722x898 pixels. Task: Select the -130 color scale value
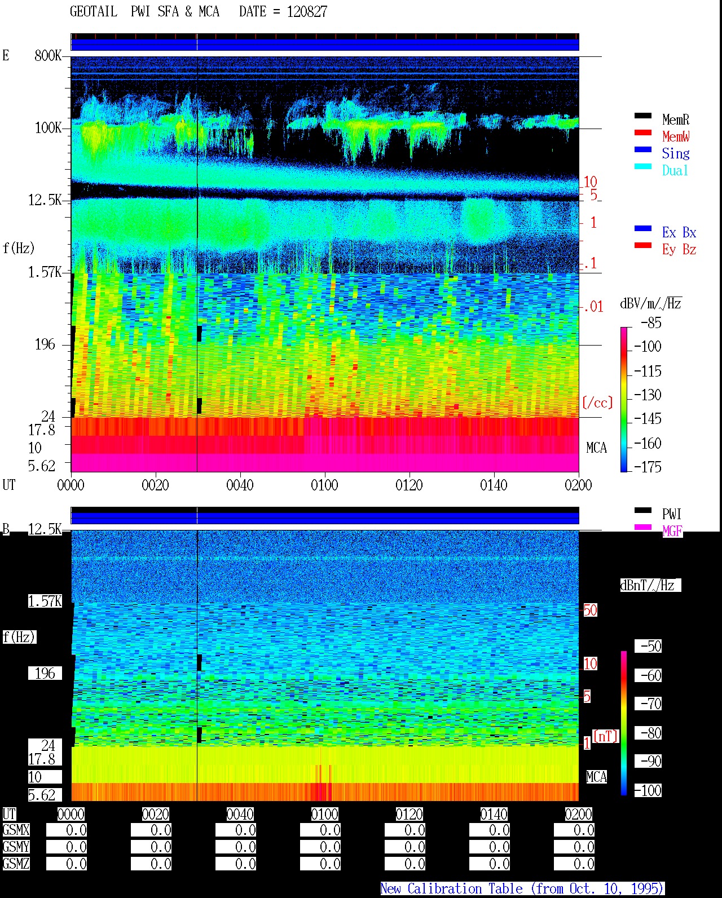648,395
